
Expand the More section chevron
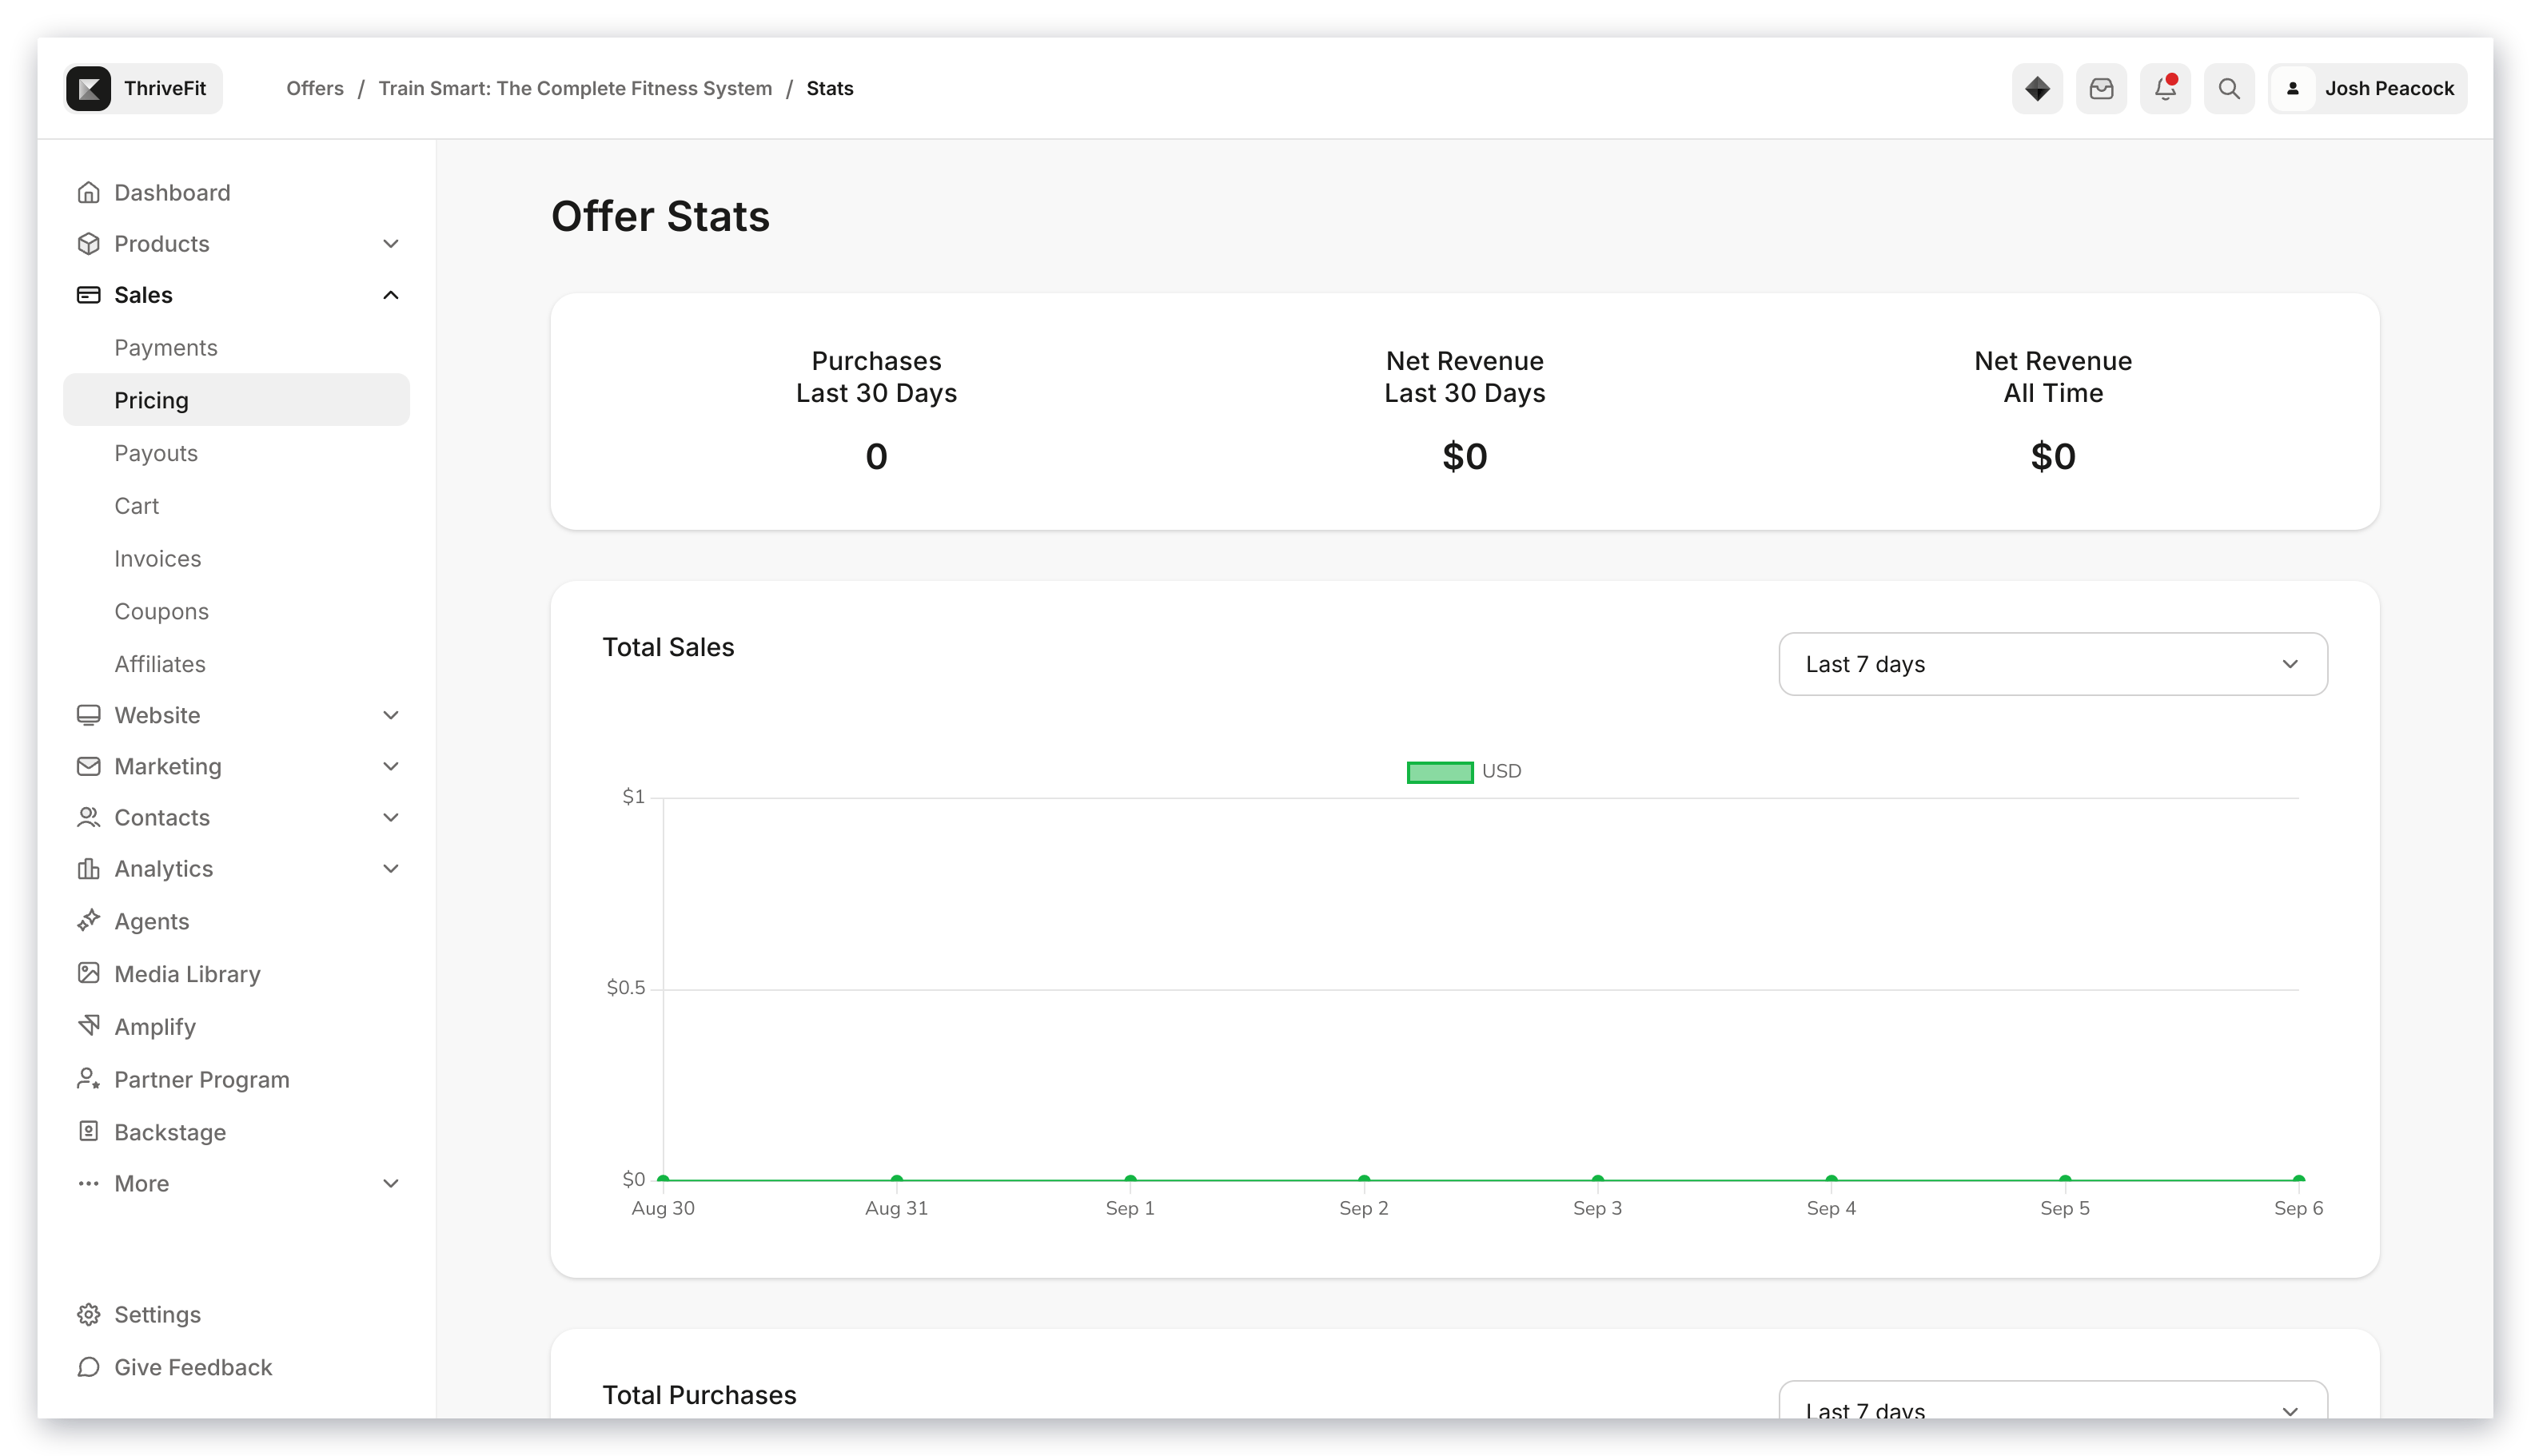coord(390,1183)
